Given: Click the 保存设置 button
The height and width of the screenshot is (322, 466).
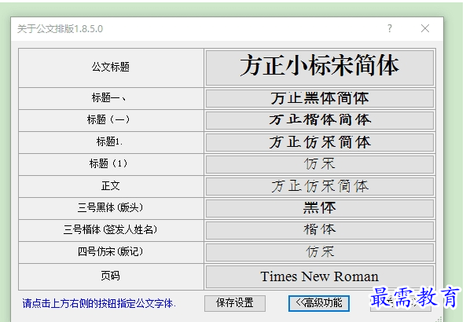Looking at the screenshot, I should tap(235, 303).
